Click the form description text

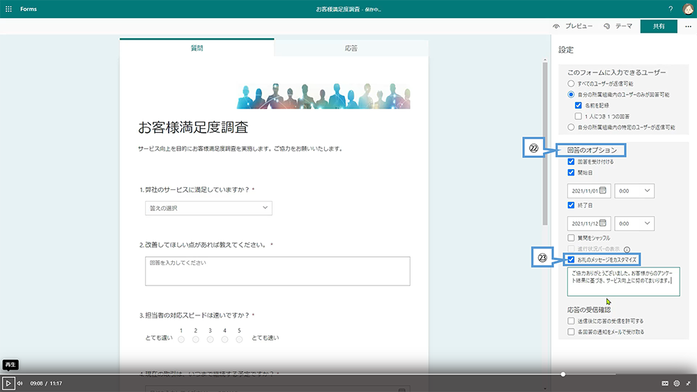[240, 149]
